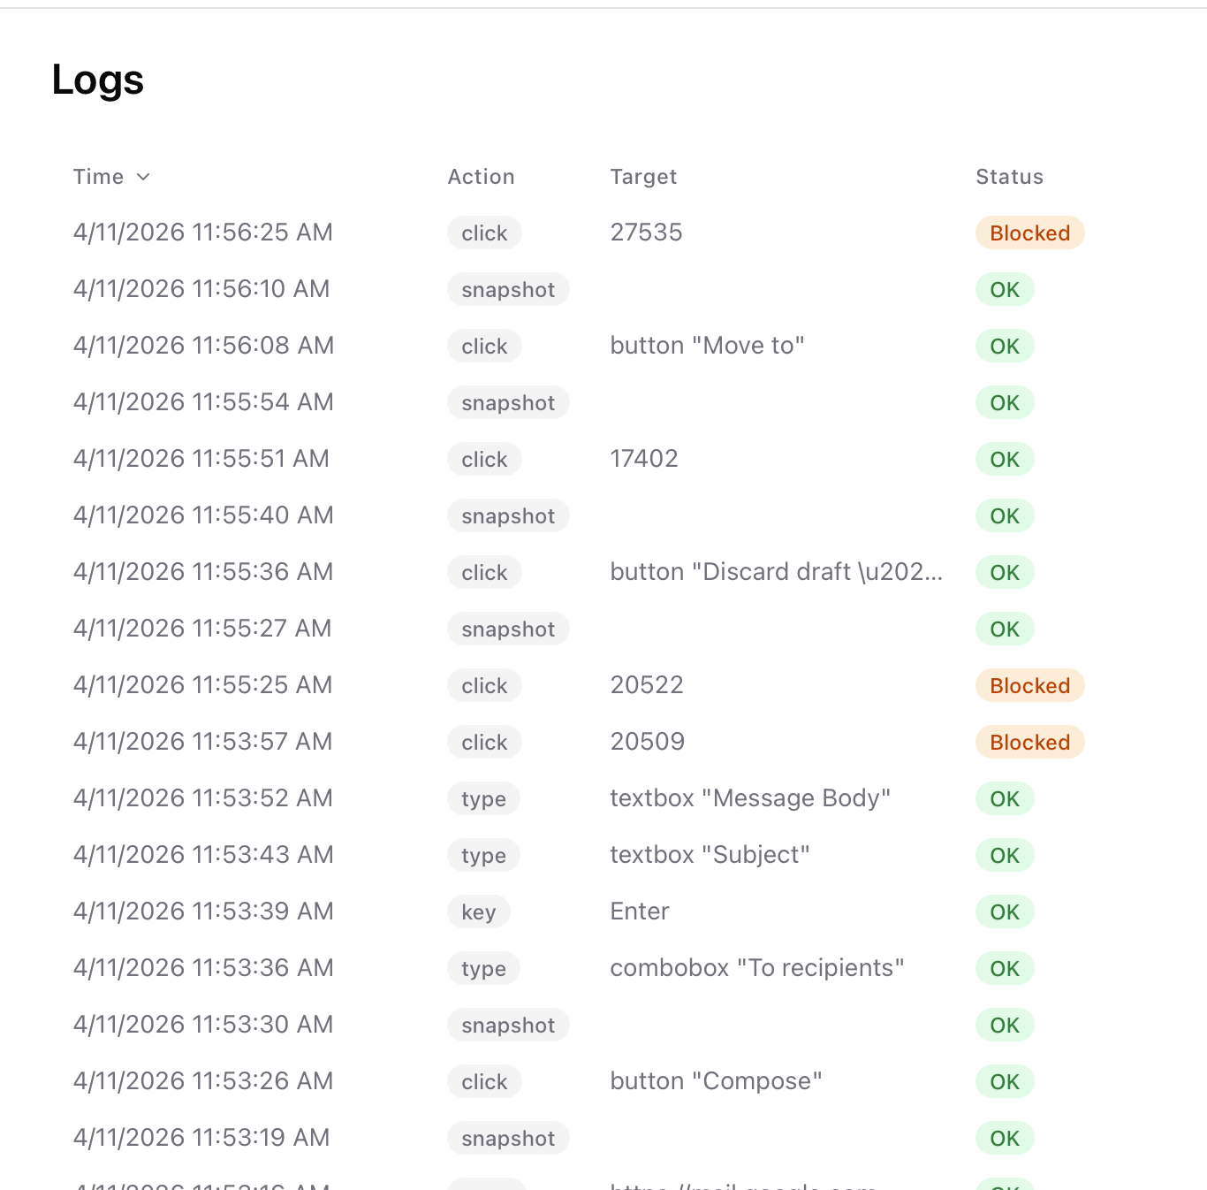
Task: Select the type badge for textbox "Message Body"
Action: 483,798
